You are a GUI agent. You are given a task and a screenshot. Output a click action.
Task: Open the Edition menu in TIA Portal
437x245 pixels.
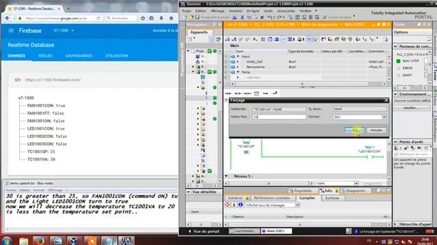point(201,11)
